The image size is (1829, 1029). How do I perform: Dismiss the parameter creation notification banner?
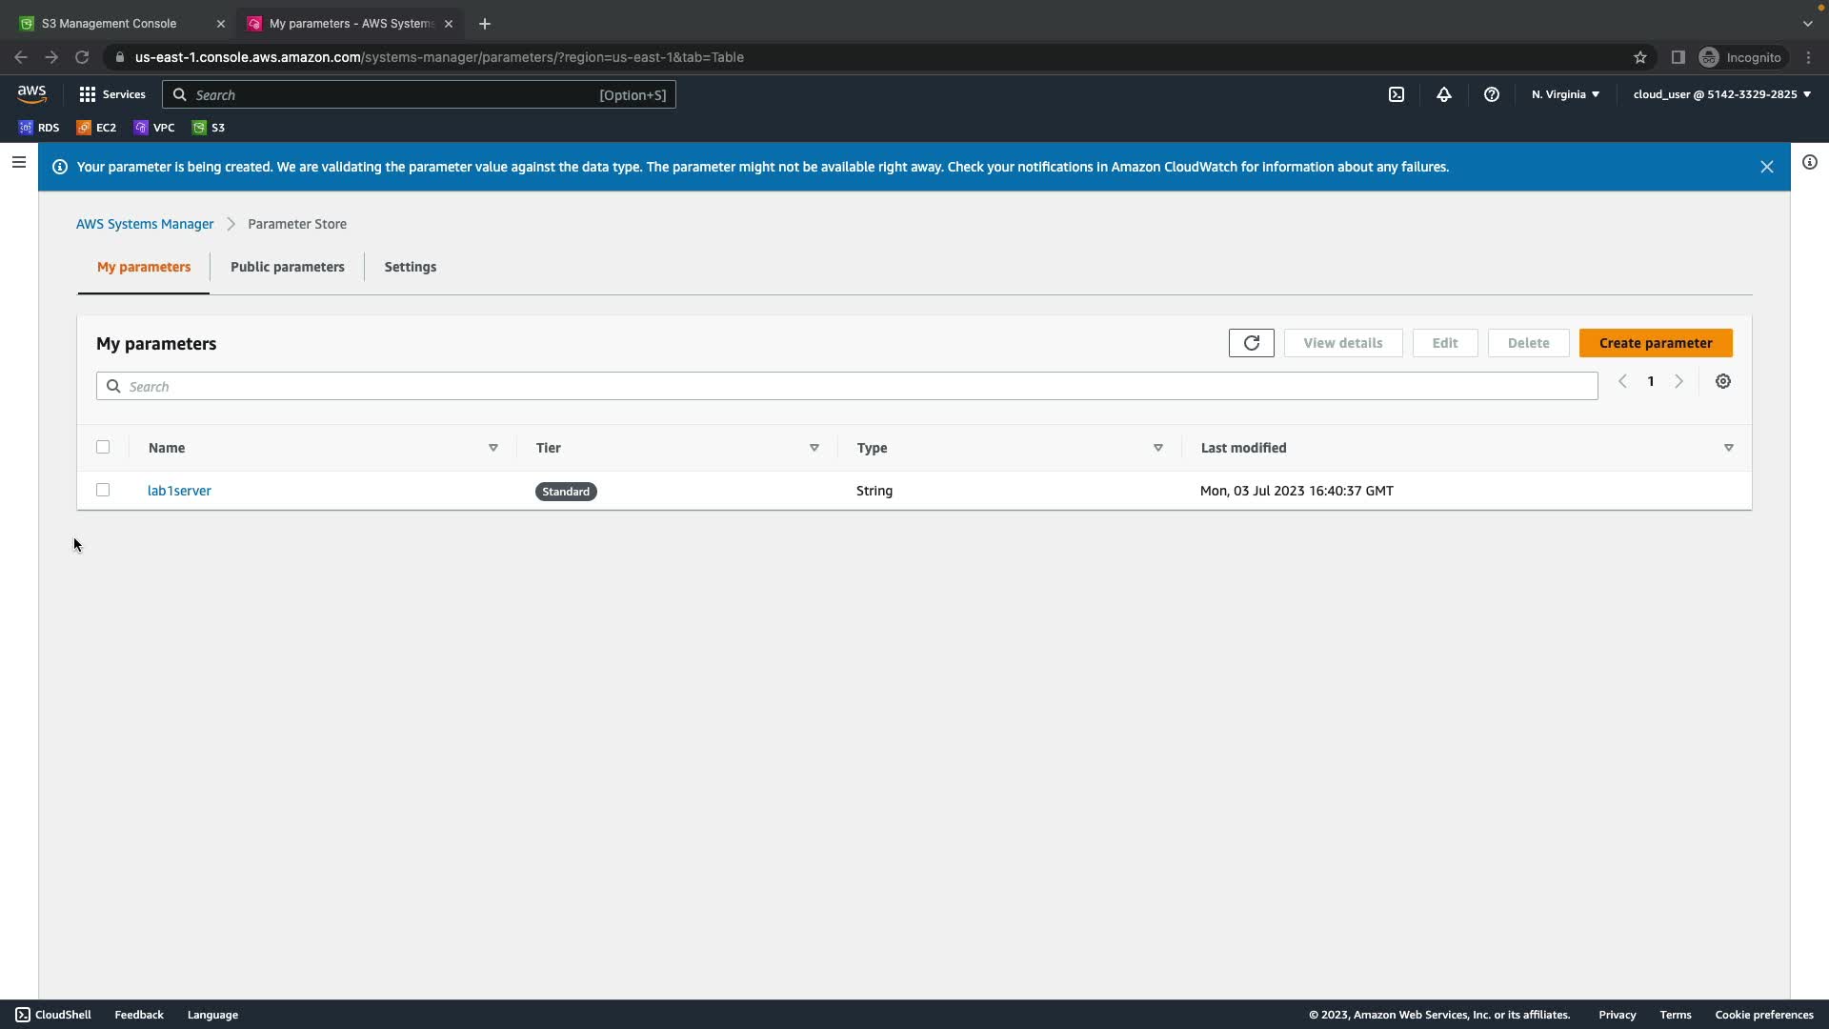[1766, 167]
